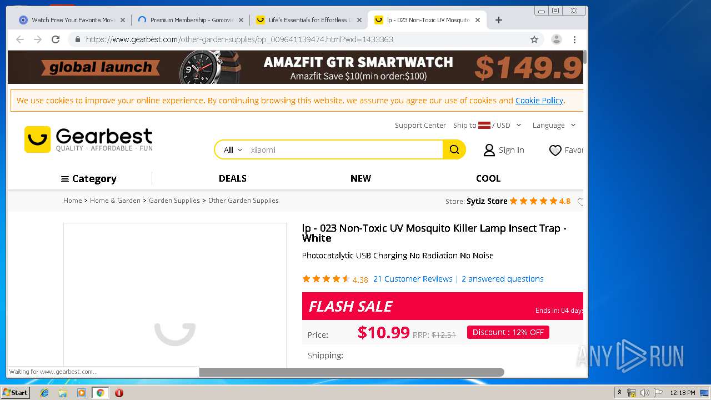711x400 pixels.
Task: Expand the Language dropdown
Action: tap(554, 125)
